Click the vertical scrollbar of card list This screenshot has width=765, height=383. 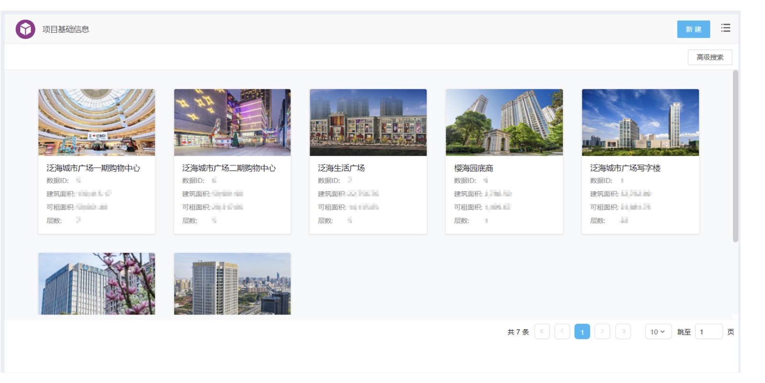click(735, 156)
